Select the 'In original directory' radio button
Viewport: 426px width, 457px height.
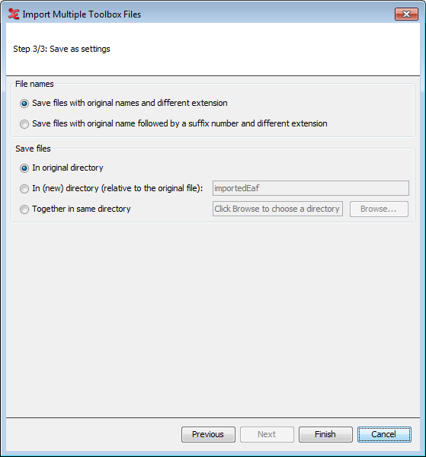(x=24, y=168)
